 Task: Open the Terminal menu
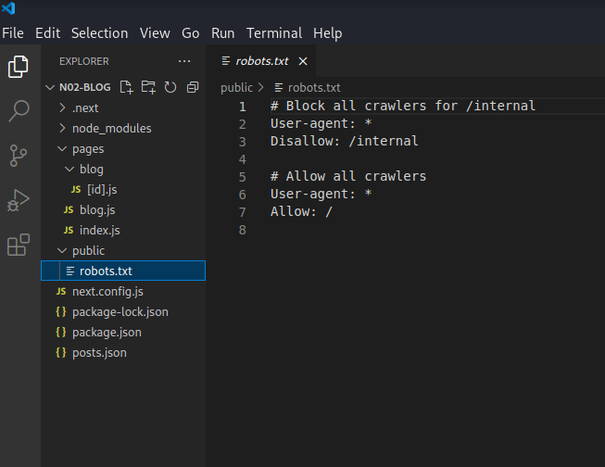(274, 32)
